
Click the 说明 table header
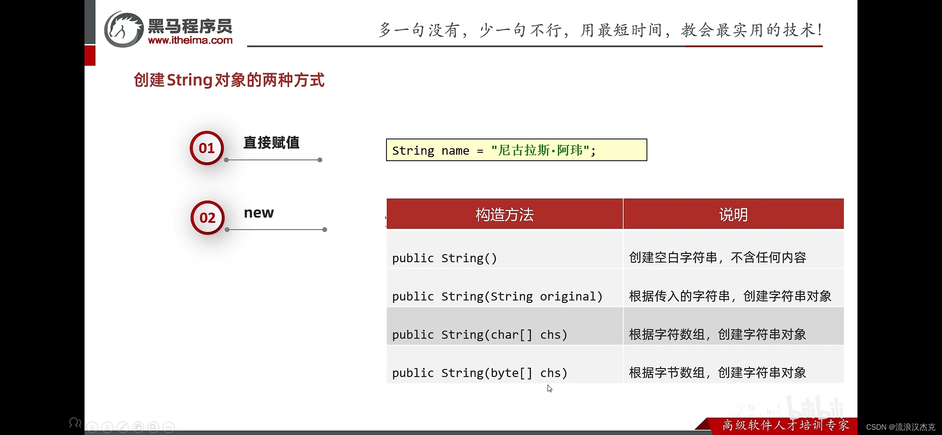[x=733, y=214]
